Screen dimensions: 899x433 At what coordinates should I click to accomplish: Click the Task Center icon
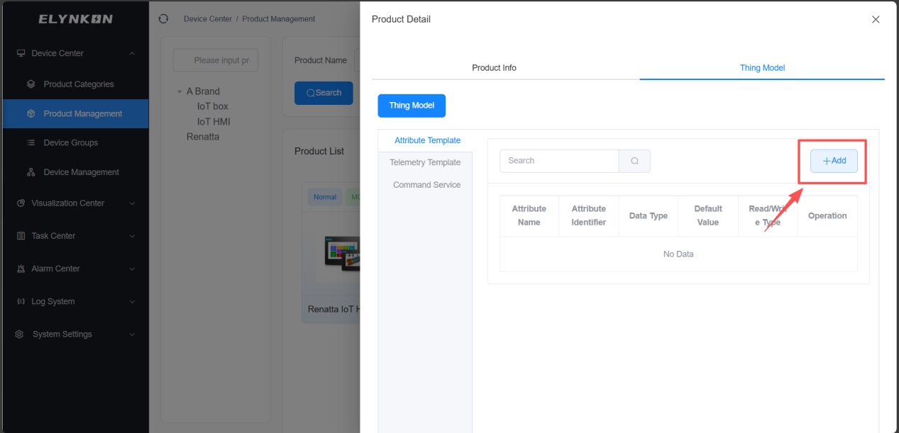tap(21, 236)
